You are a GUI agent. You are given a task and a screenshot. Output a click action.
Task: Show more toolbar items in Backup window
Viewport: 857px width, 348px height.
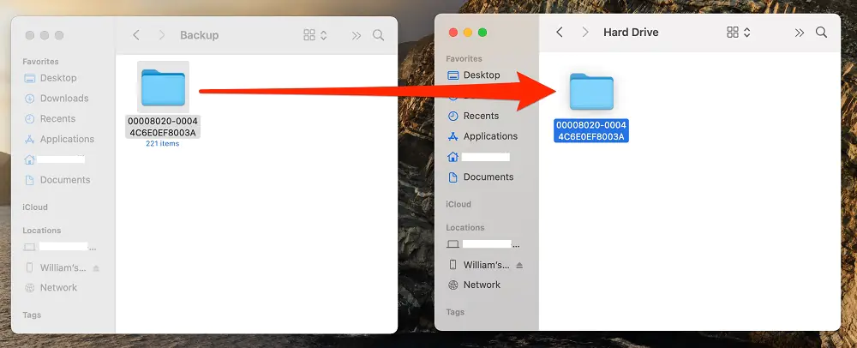(357, 35)
